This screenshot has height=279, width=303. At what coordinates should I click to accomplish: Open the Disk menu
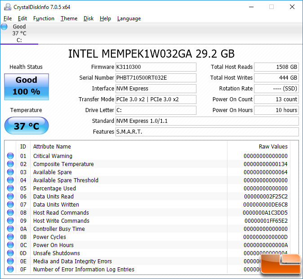click(89, 18)
